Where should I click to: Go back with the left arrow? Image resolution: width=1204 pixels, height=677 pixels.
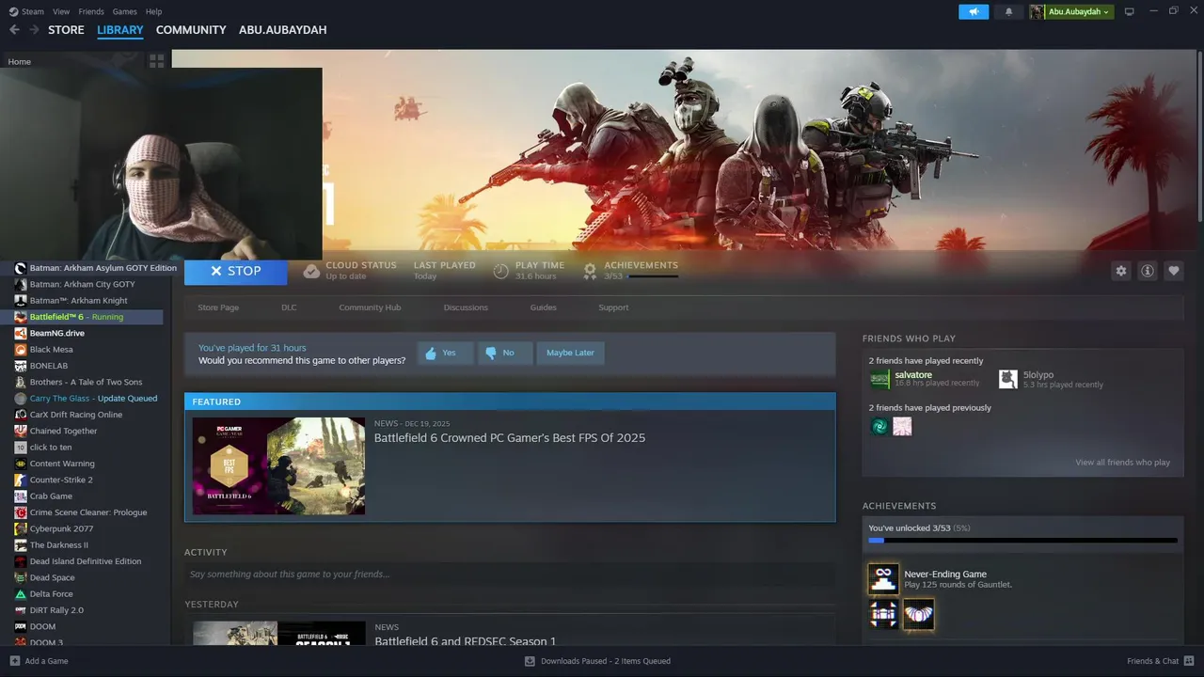14,30
